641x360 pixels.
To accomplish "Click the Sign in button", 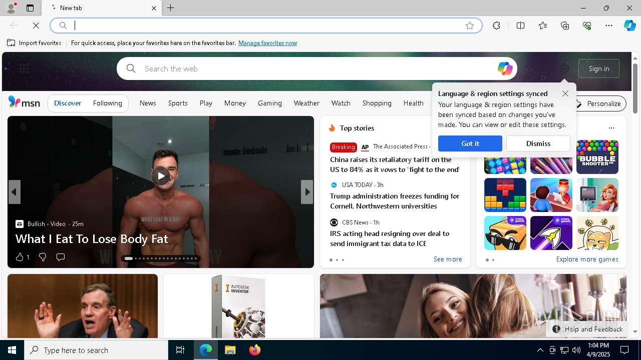I will point(599,68).
